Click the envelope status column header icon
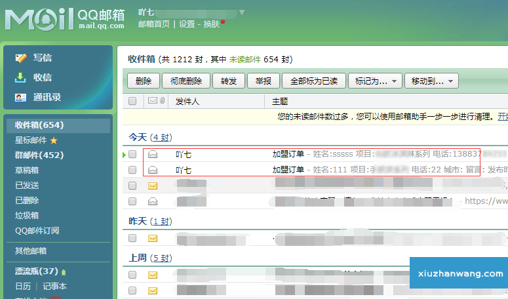This screenshot has width=508, height=299. (153, 101)
